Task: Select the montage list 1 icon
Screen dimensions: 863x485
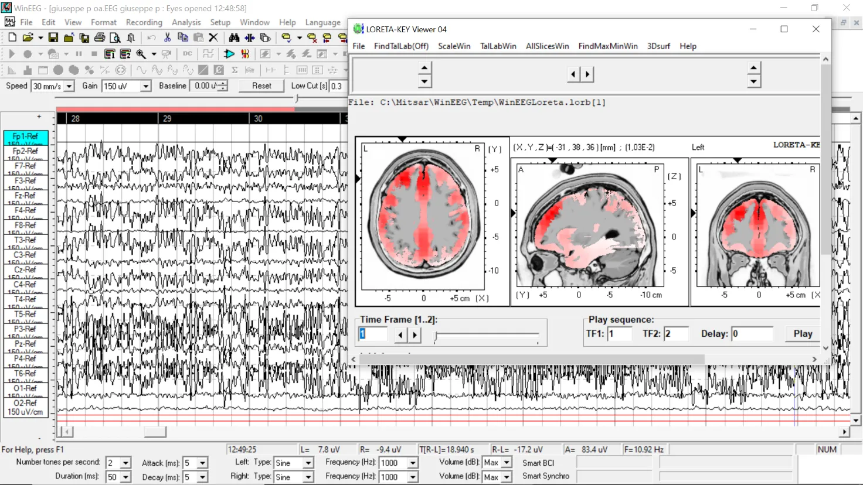Action: pyautogui.click(x=110, y=54)
